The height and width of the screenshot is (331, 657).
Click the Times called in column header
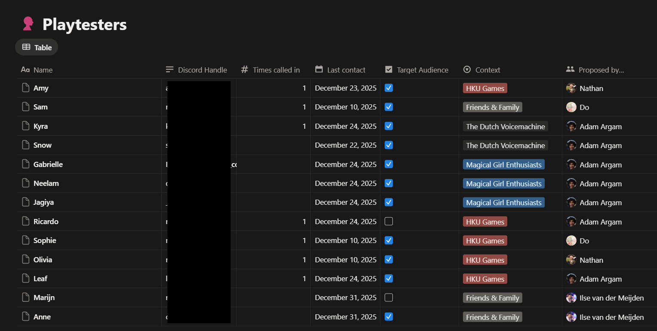(x=275, y=70)
